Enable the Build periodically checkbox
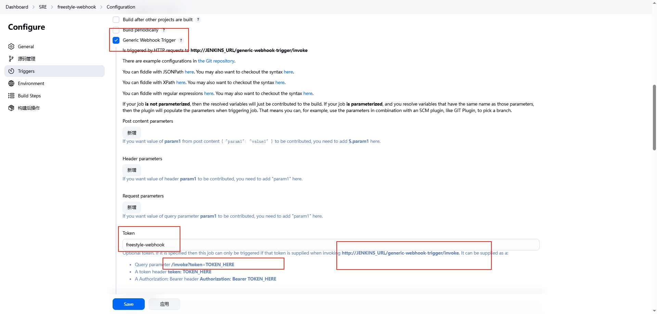Viewport: 657px width, 314px height. coord(116,30)
